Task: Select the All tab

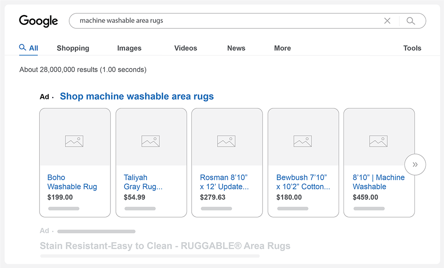Action: click(x=29, y=48)
